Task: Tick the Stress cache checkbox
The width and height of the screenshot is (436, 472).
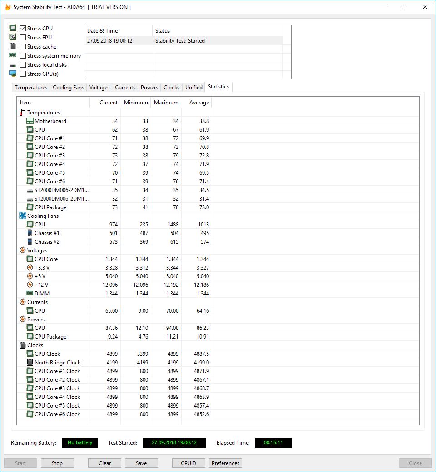Action: coord(23,47)
